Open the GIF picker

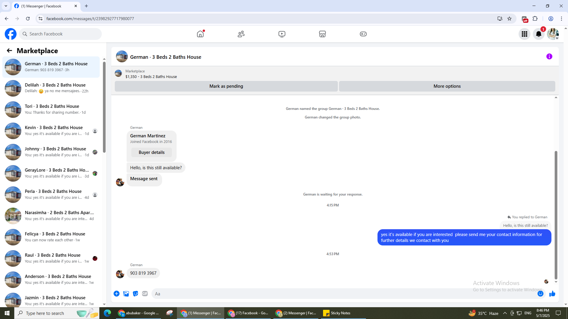(x=145, y=294)
